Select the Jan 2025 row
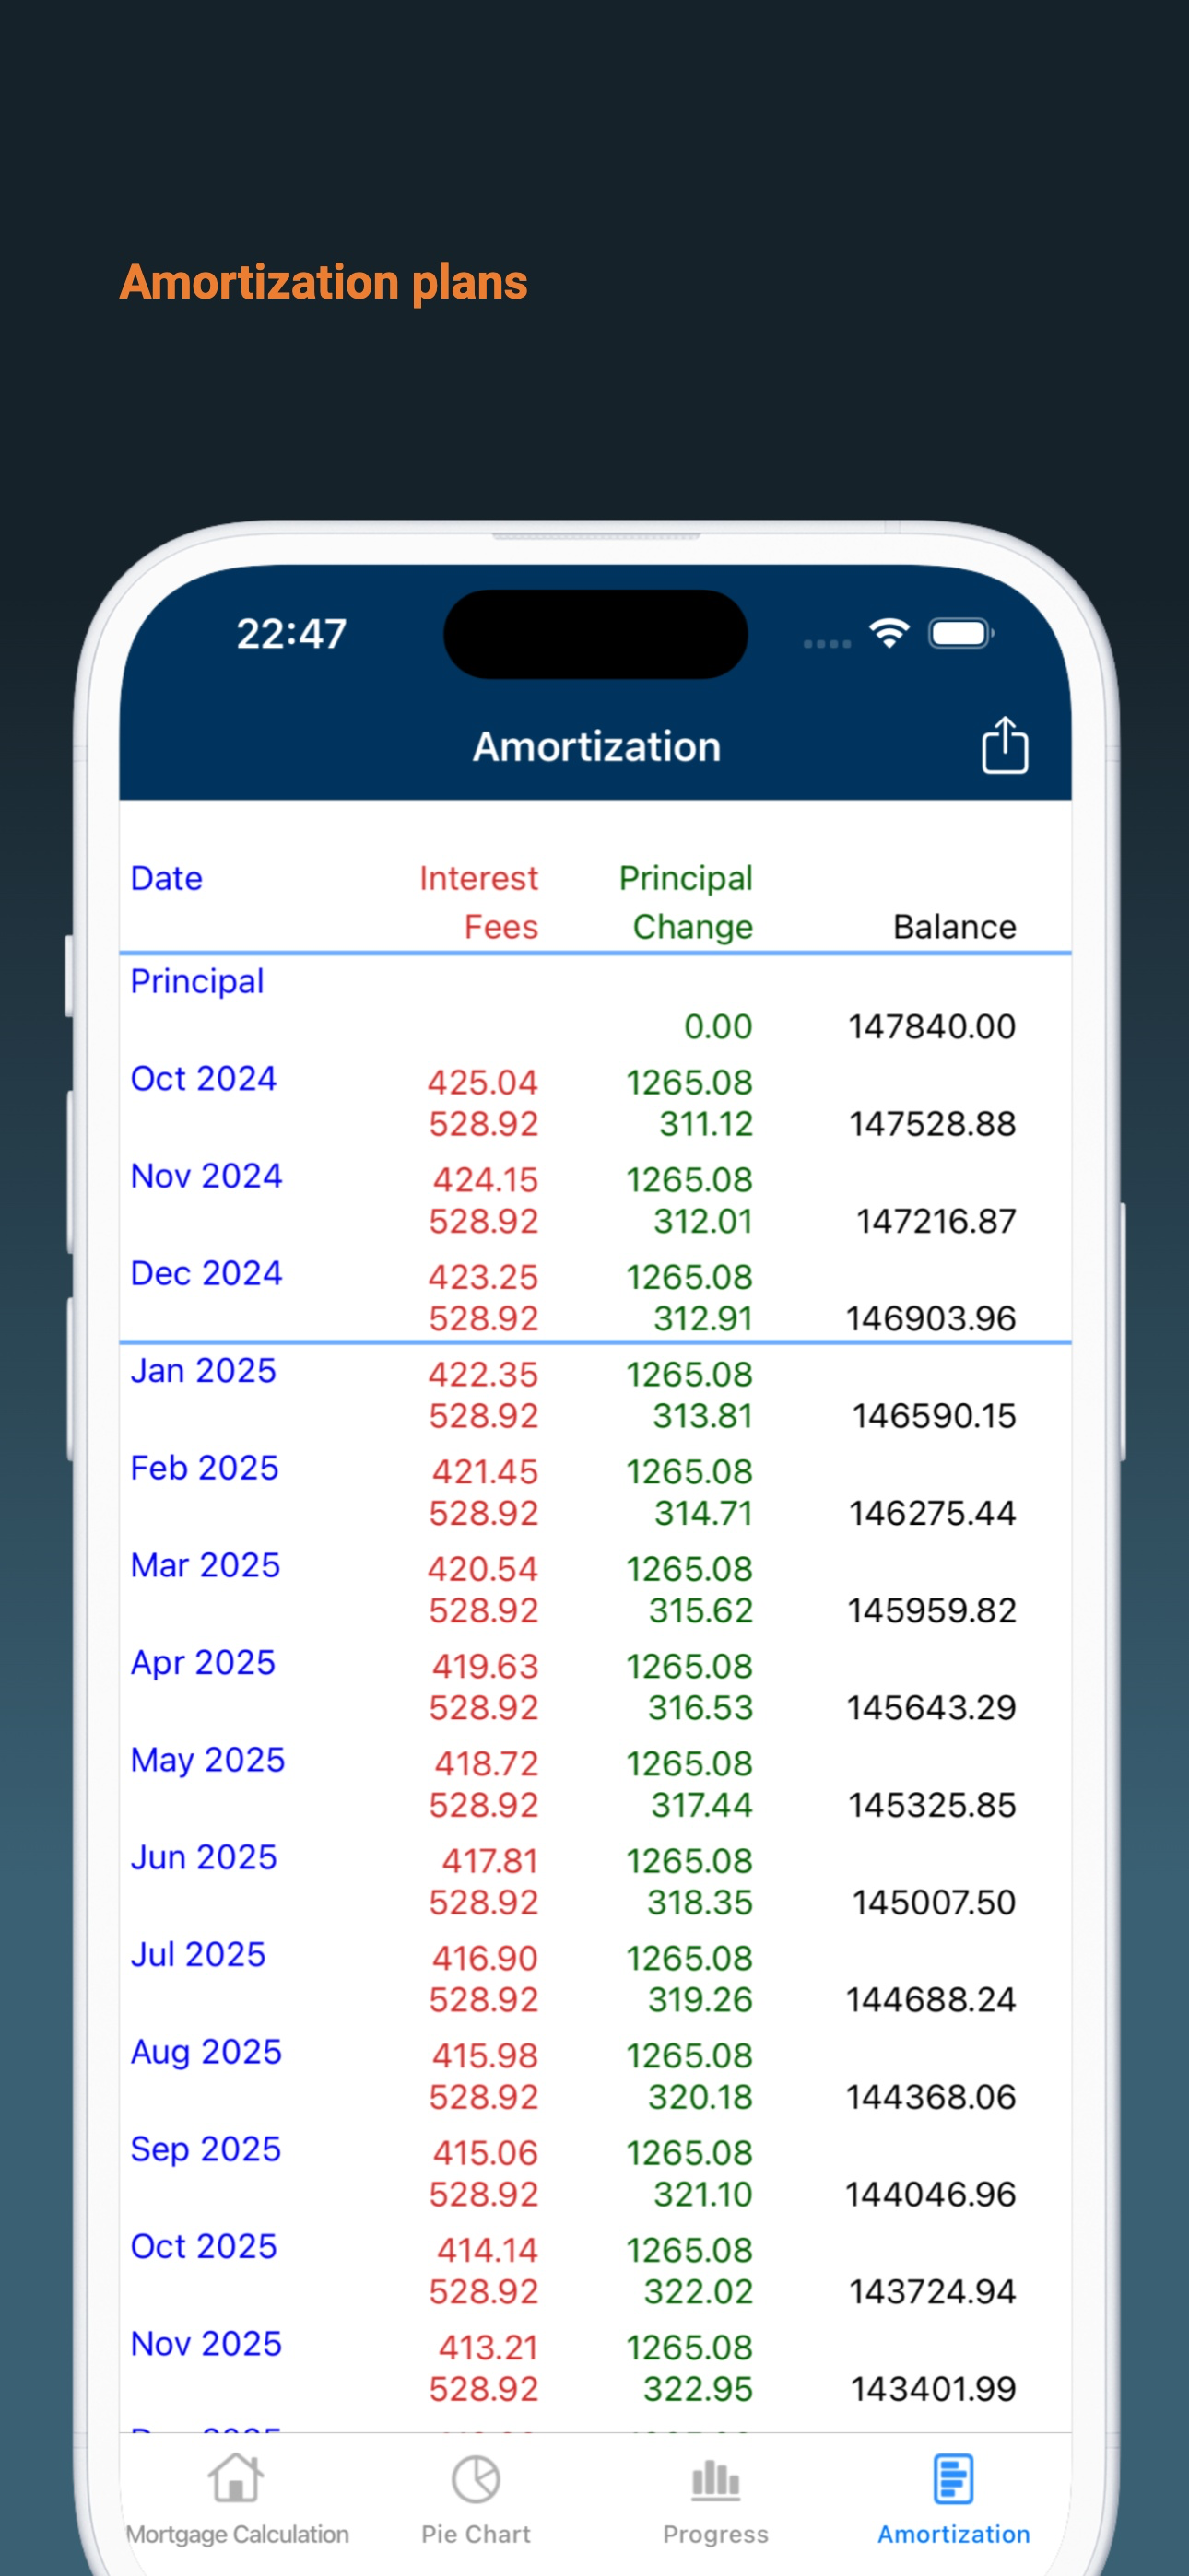The image size is (1189, 2576). 594,1394
